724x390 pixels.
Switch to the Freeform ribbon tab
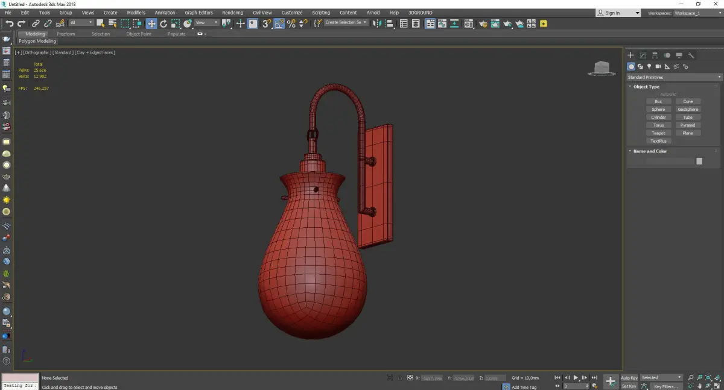point(66,34)
